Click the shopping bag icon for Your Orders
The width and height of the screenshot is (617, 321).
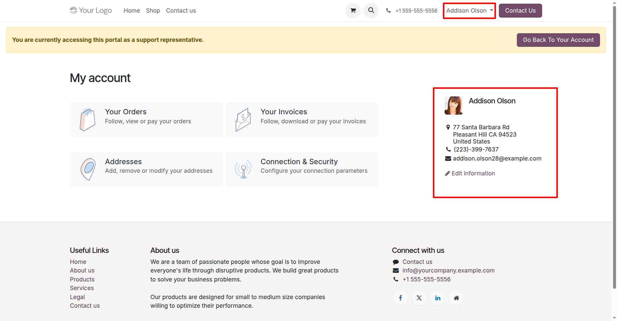point(88,120)
